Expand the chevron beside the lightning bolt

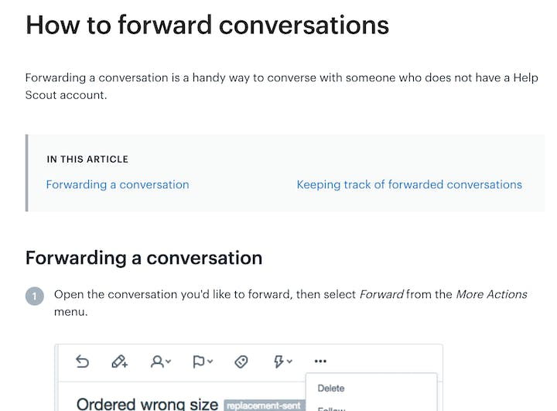click(x=289, y=361)
